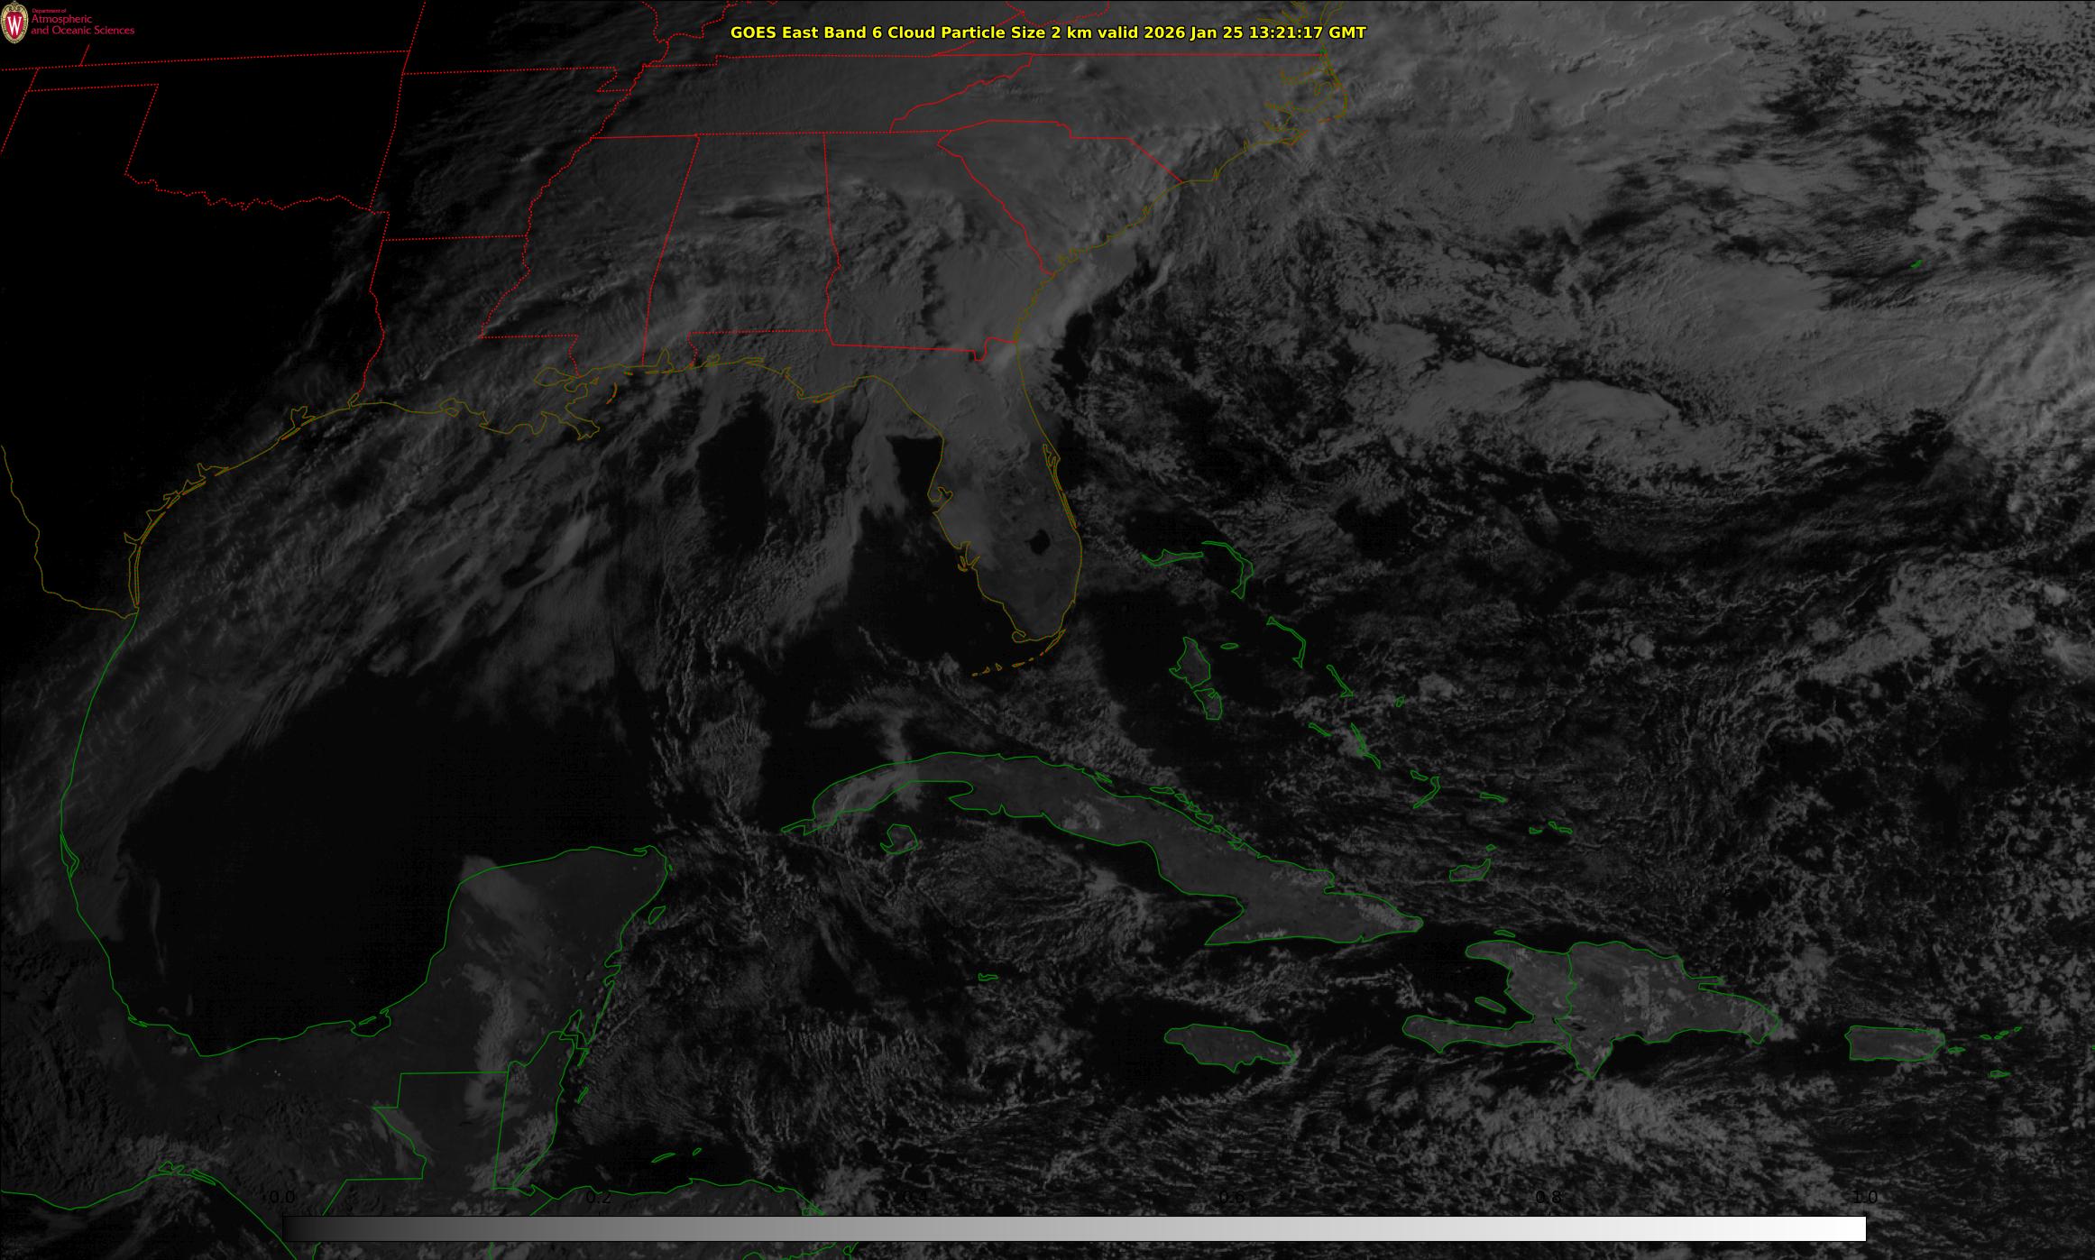Click Lake Okeechobee in Florida
Viewport: 2095px width, 1260px height.
[1039, 542]
